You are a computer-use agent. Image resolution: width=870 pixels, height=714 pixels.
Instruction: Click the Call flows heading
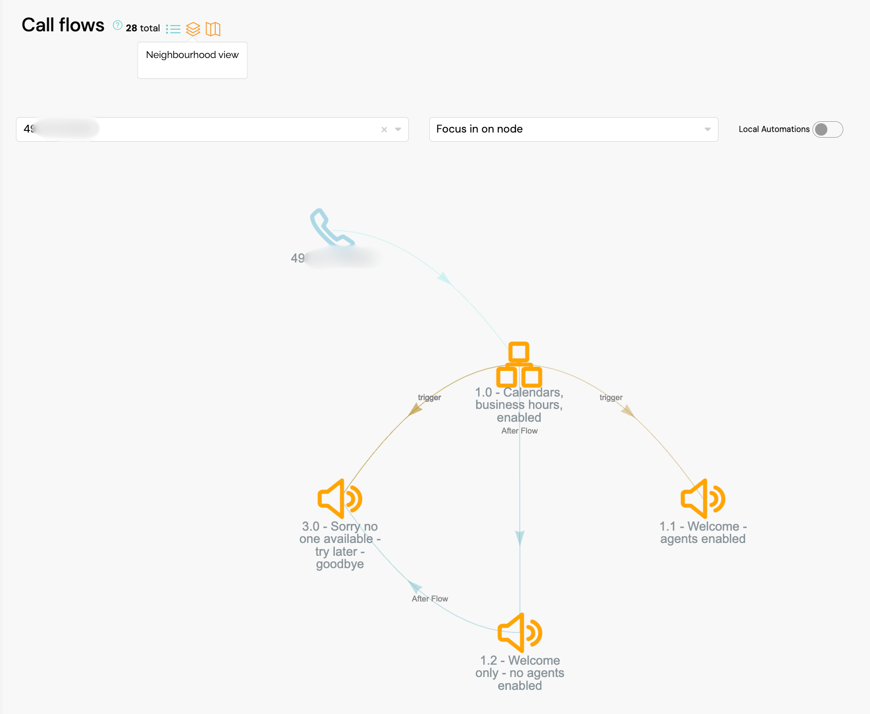(x=63, y=25)
